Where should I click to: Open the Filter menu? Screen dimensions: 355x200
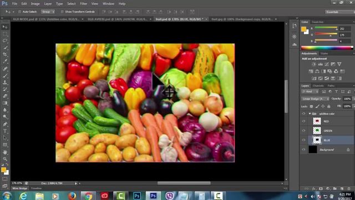pos(83,4)
